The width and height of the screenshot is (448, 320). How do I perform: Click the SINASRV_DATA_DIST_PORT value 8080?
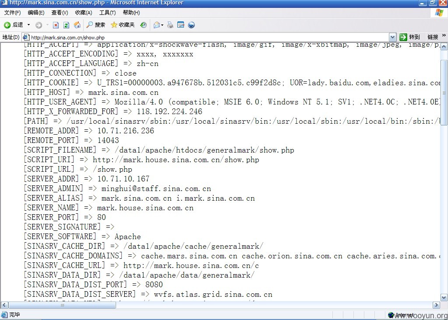pyautogui.click(x=154, y=285)
